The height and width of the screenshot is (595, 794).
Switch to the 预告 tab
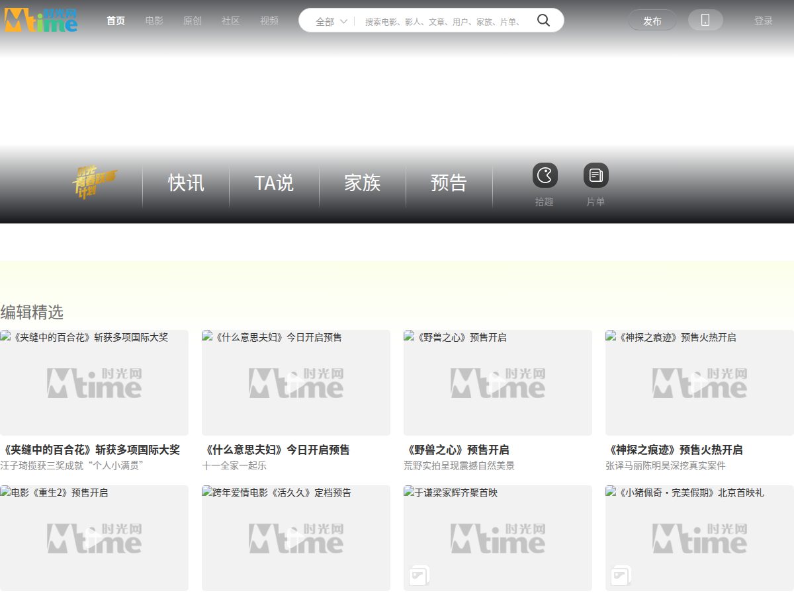[x=449, y=183]
